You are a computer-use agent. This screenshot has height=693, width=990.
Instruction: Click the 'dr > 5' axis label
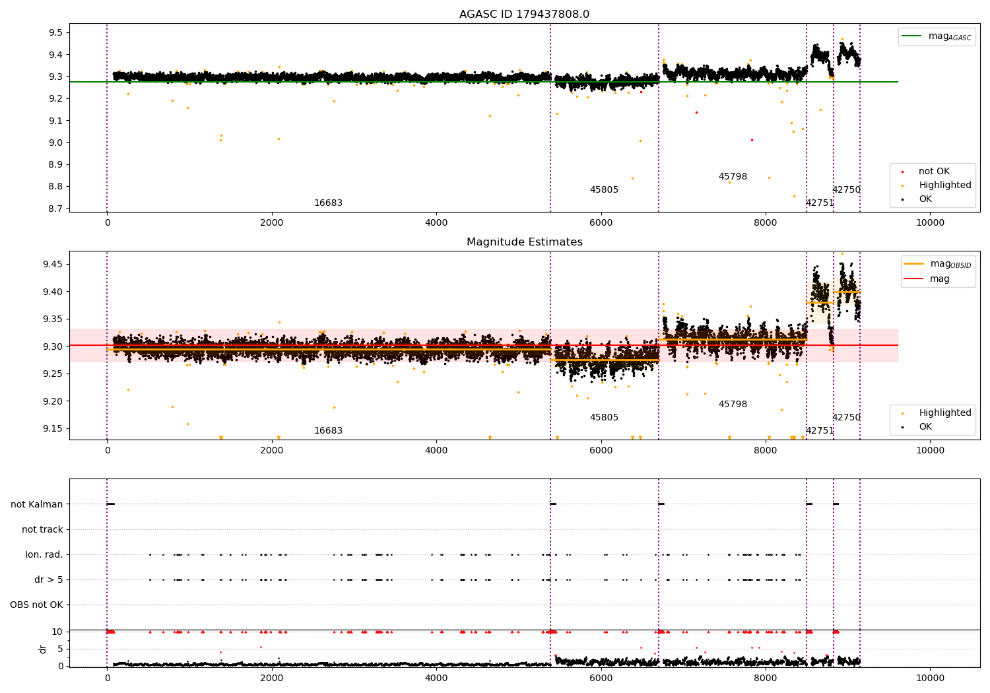tap(49, 579)
